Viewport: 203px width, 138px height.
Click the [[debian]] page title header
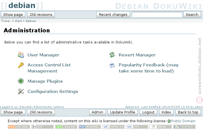click(22, 6)
